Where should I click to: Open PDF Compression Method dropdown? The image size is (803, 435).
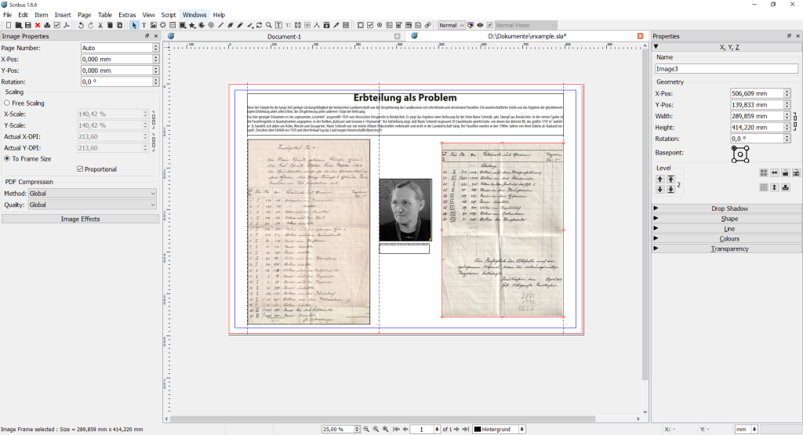(93, 194)
